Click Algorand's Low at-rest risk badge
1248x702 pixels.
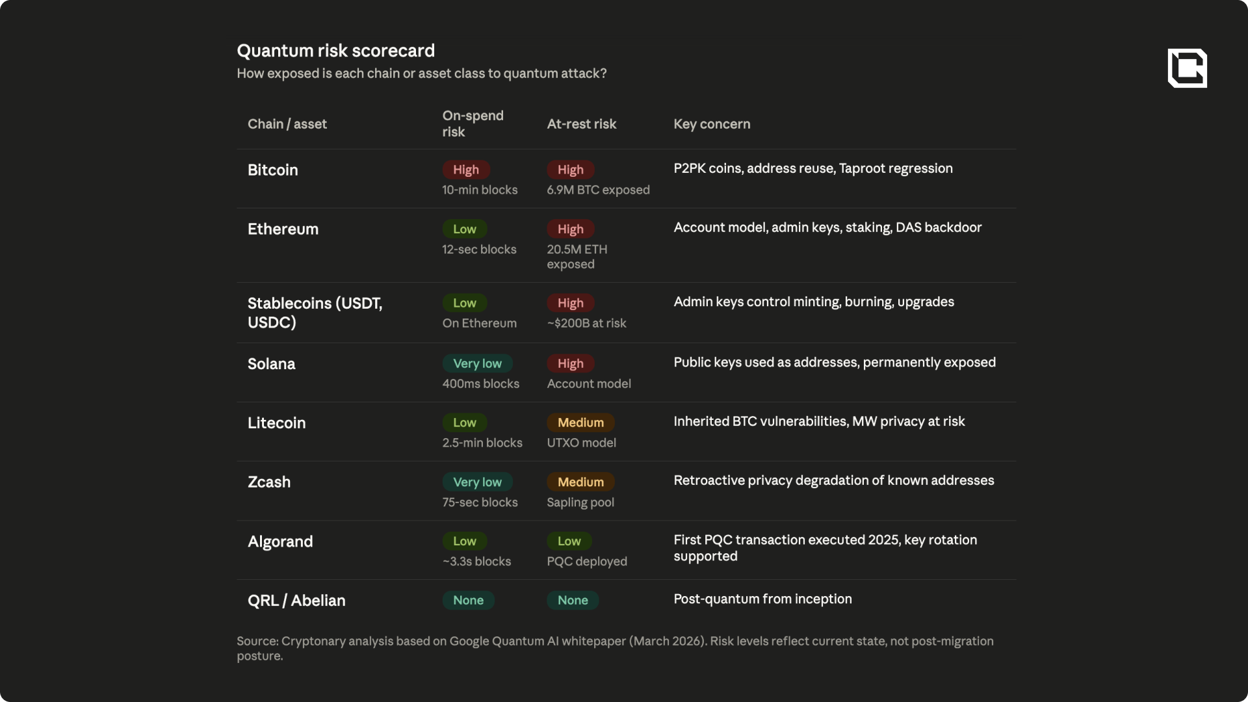pyautogui.click(x=569, y=541)
